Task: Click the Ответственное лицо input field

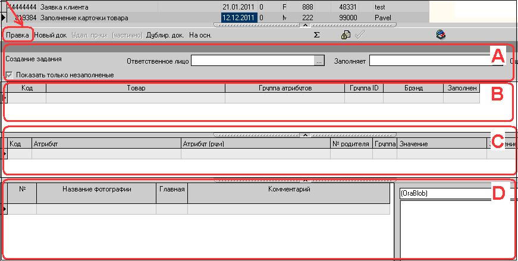Action: [x=252, y=61]
